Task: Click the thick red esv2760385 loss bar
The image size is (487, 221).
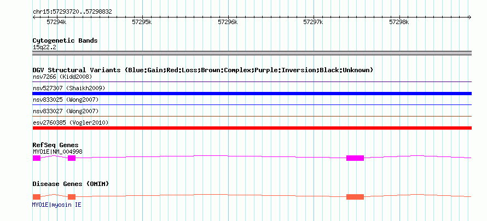Action: point(252,128)
